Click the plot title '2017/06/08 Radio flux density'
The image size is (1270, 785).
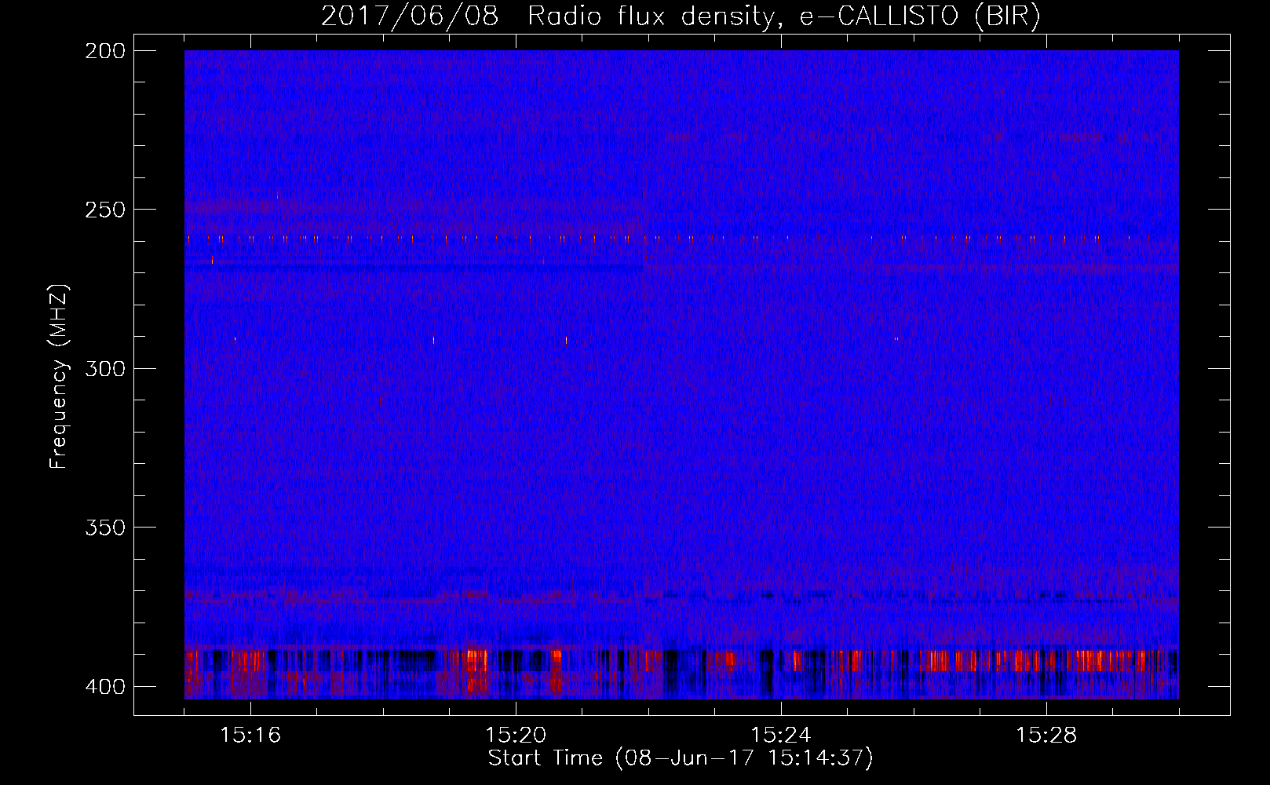tap(681, 16)
